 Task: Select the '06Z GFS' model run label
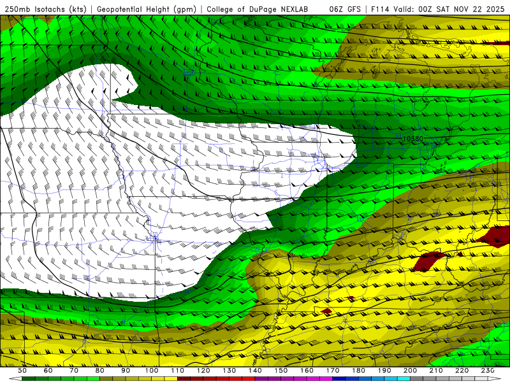tap(345, 9)
